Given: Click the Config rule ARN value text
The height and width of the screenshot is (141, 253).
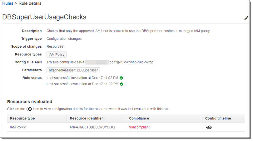Looking at the screenshot, I should pos(100,62).
